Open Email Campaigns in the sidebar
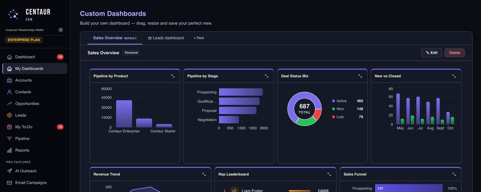The width and height of the screenshot is (481, 192). click(x=35, y=183)
